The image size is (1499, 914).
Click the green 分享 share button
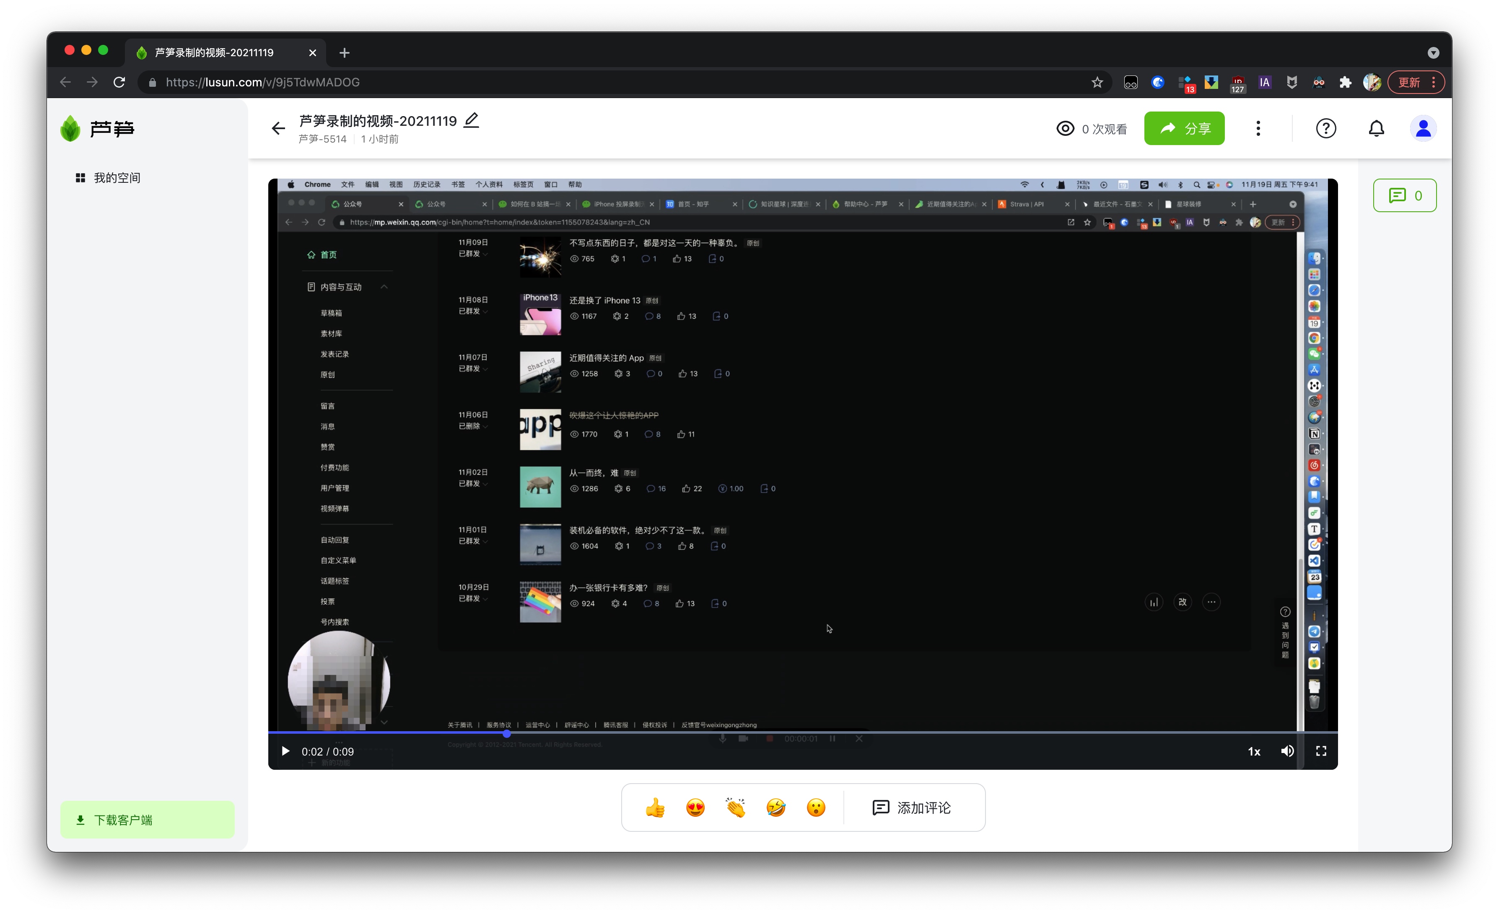coord(1184,128)
